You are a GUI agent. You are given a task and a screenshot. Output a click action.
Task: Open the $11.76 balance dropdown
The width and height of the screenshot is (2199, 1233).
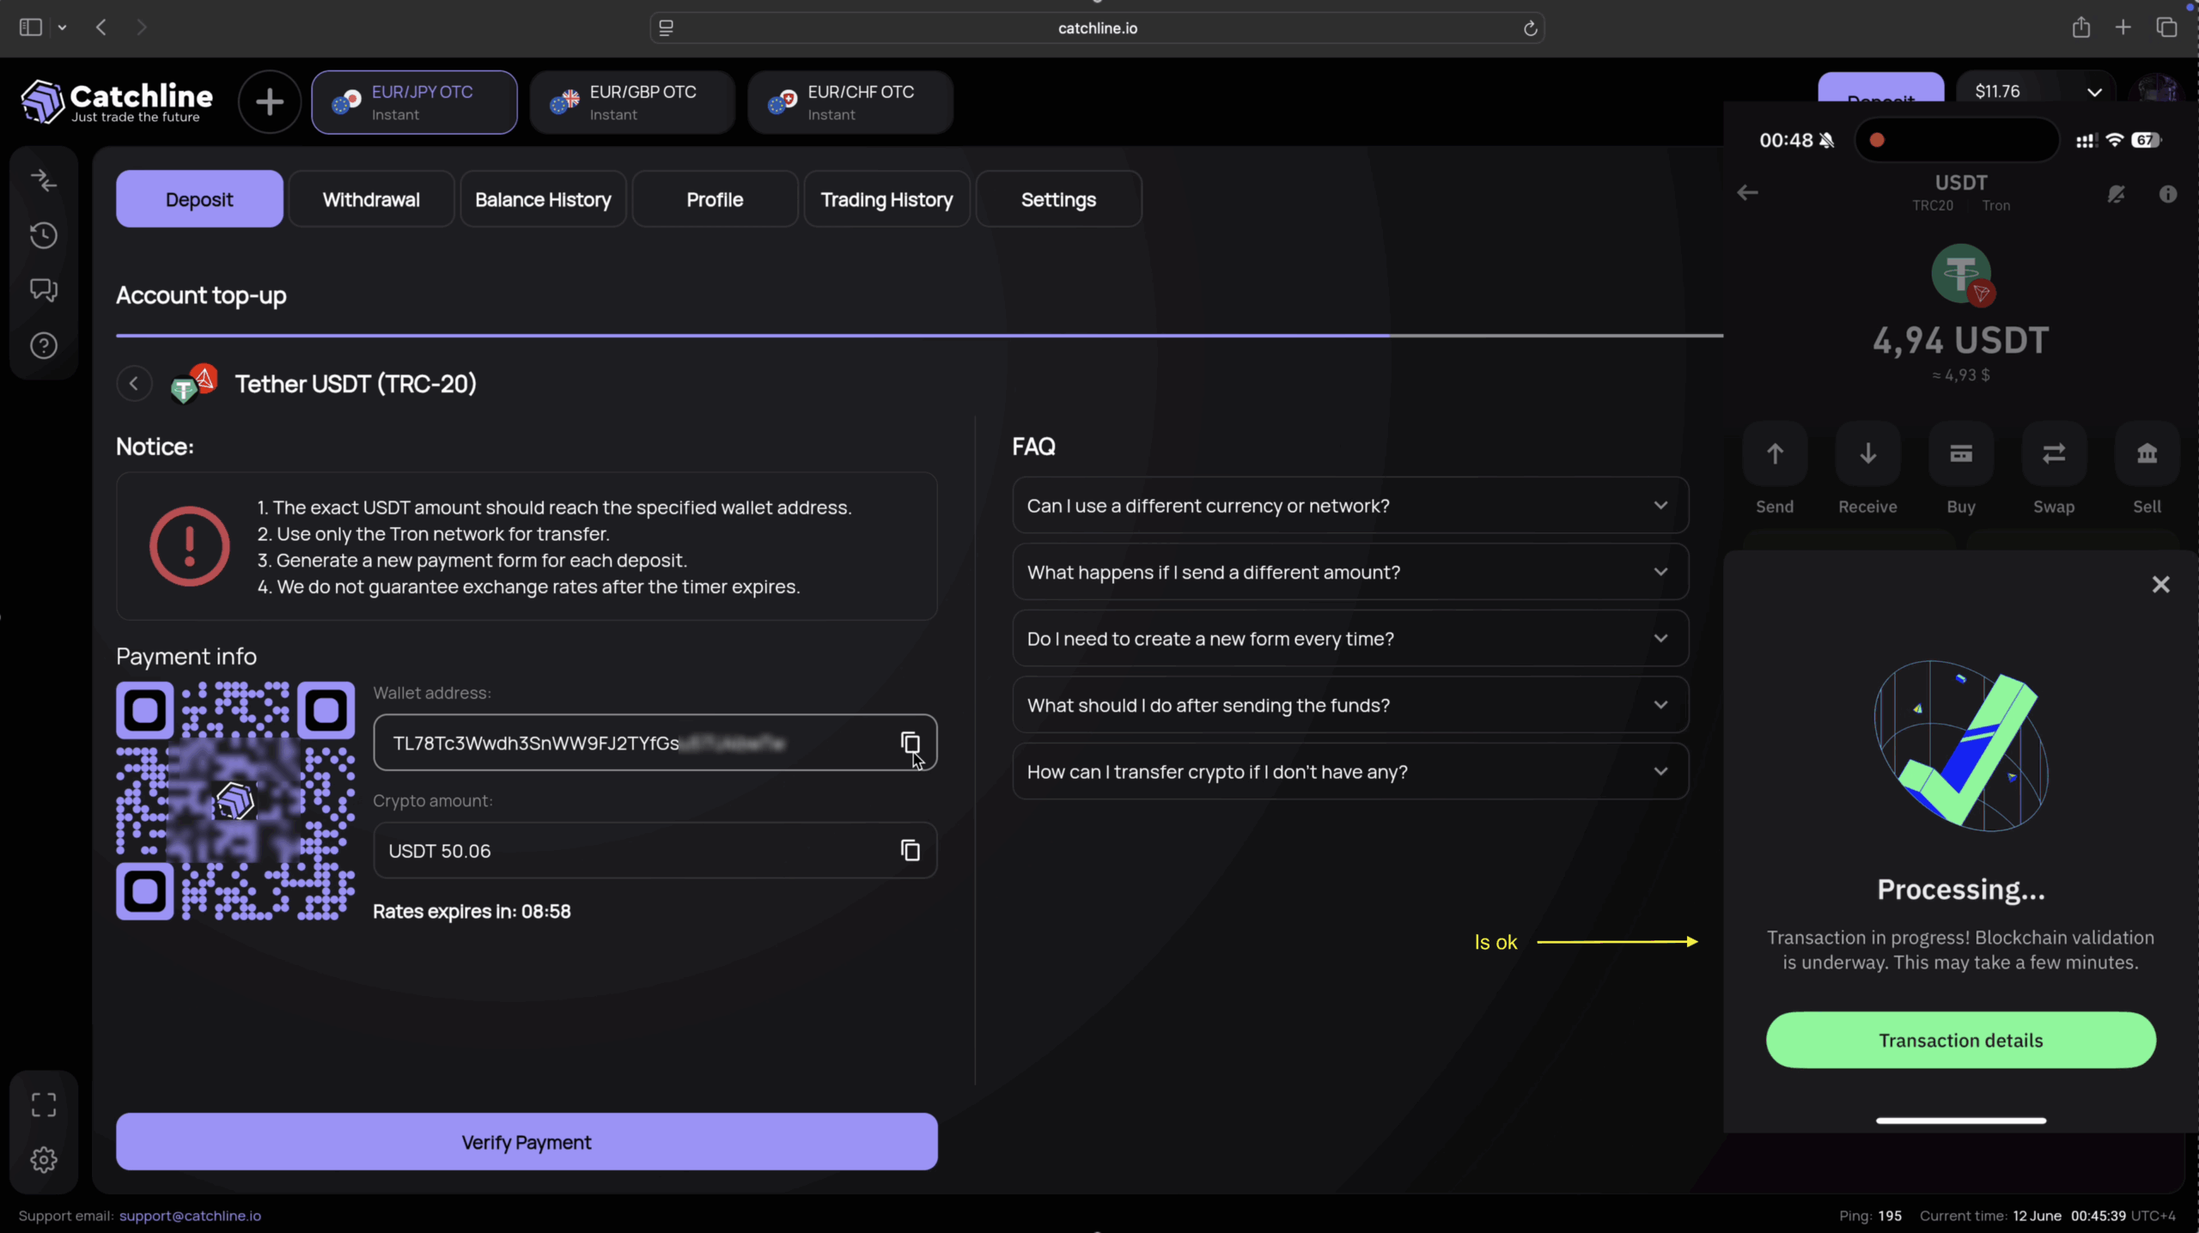point(2094,92)
